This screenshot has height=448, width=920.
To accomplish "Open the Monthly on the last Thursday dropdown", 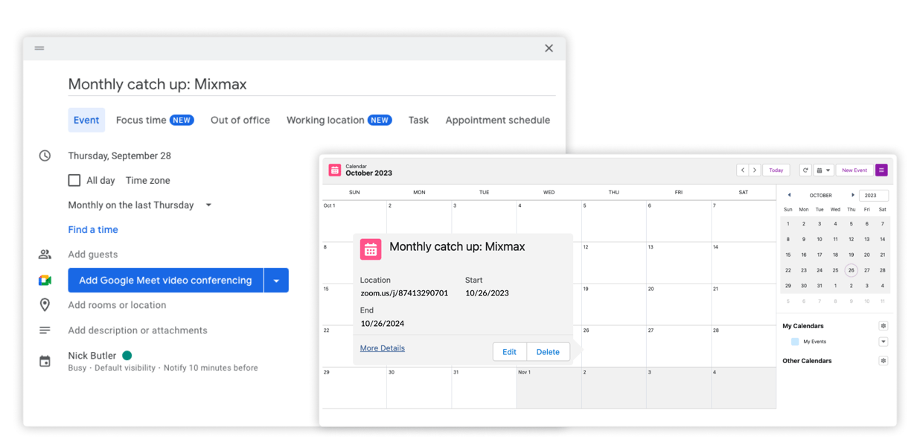I will (x=208, y=205).
